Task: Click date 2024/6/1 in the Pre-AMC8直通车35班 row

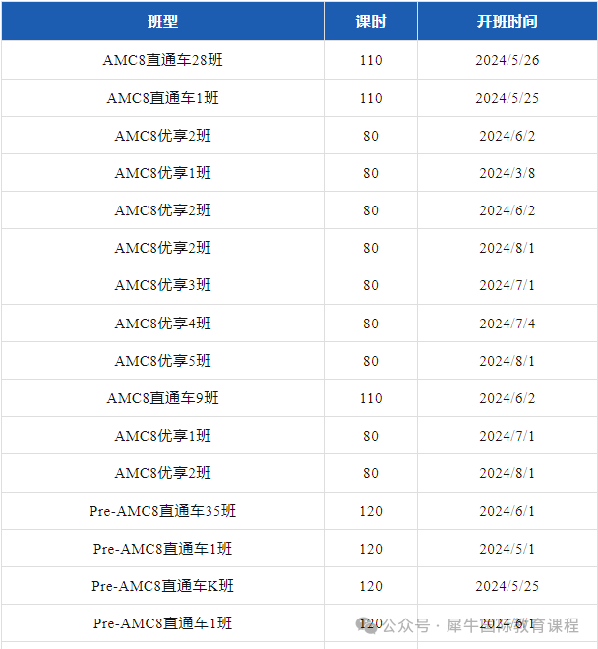Action: [508, 511]
